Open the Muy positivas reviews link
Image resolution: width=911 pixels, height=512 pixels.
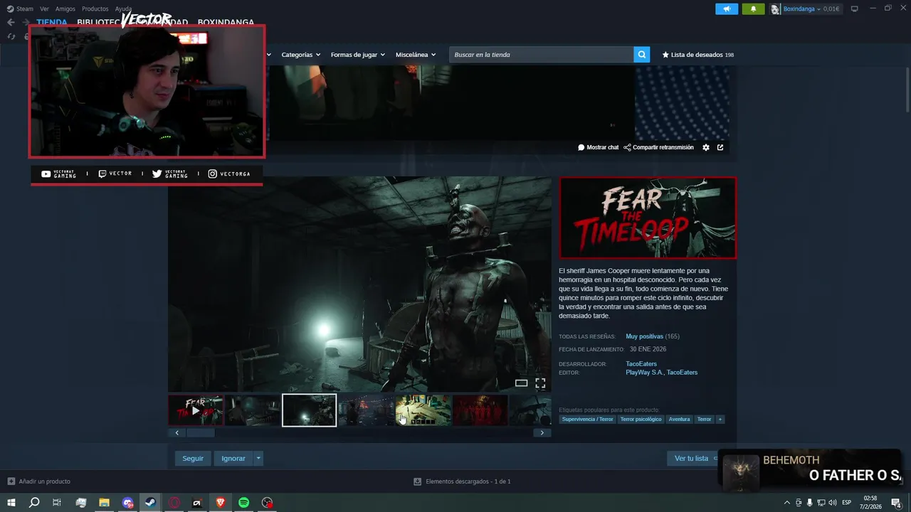coord(644,336)
